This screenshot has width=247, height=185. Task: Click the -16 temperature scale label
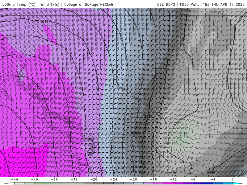(153, 179)
